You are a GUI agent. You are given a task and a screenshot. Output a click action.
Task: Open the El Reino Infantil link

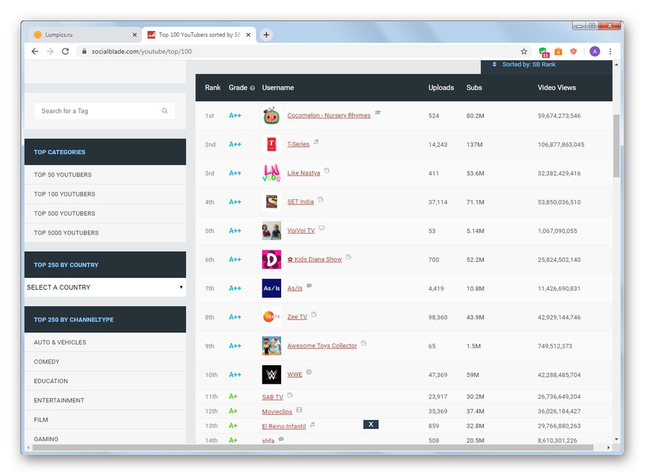[284, 426]
